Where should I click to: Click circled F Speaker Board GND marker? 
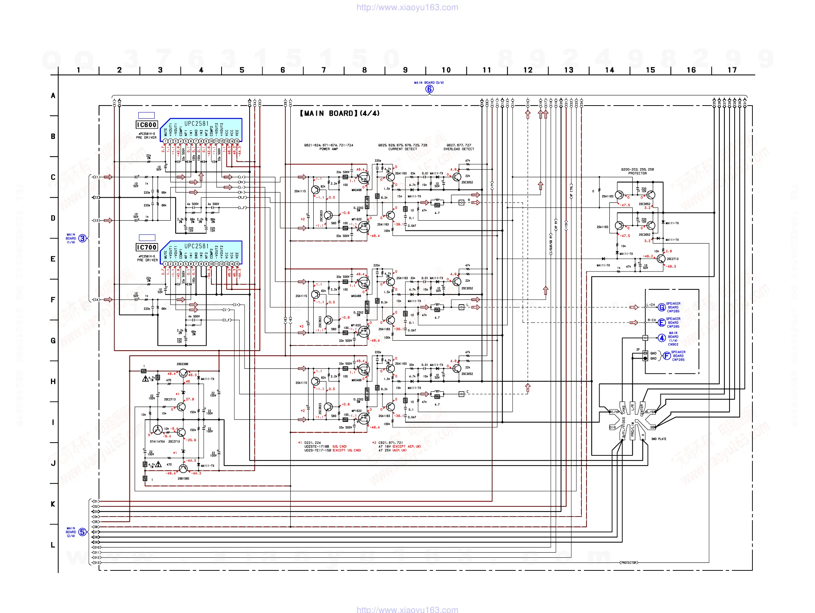pyautogui.click(x=667, y=356)
